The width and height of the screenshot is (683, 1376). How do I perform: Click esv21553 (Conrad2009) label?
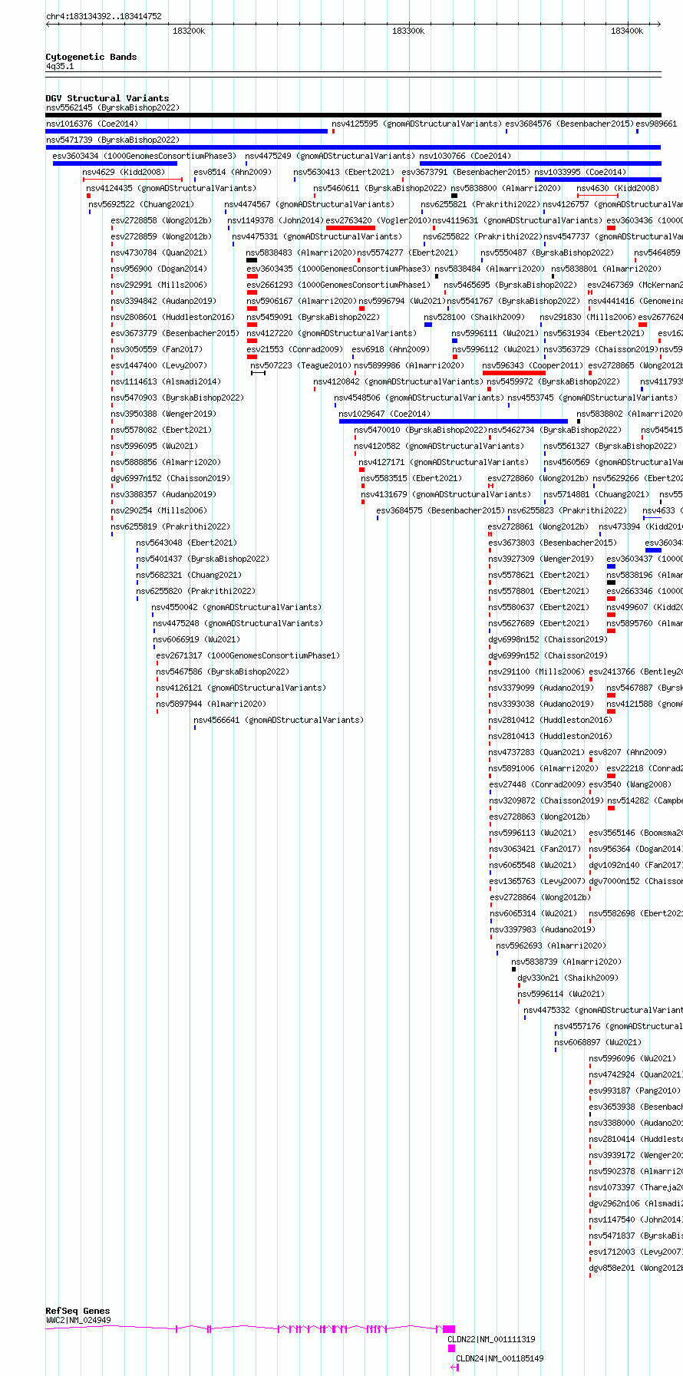click(294, 349)
